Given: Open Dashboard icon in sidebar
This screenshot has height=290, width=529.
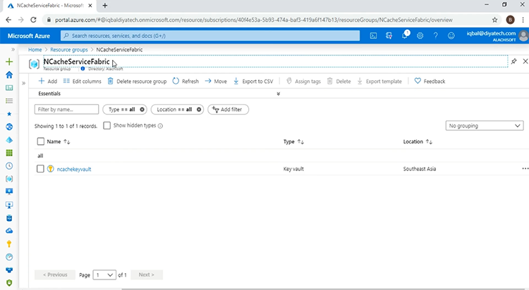Looking at the screenshot, I should (9, 88).
